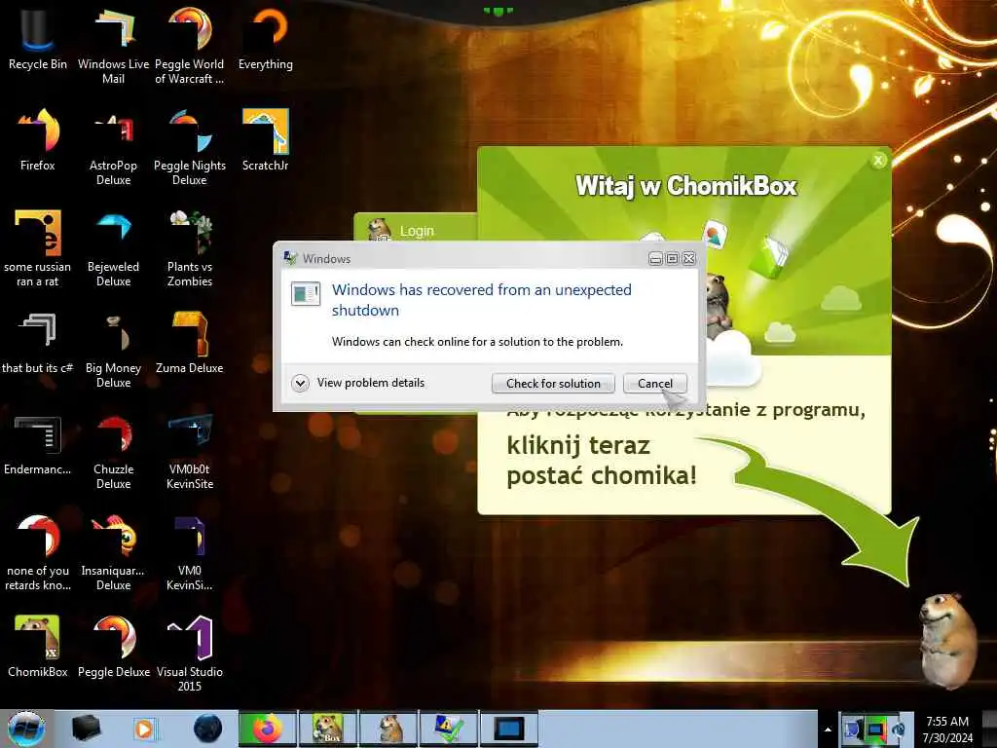Open the Big Money Deluxe shortcut

point(113,349)
